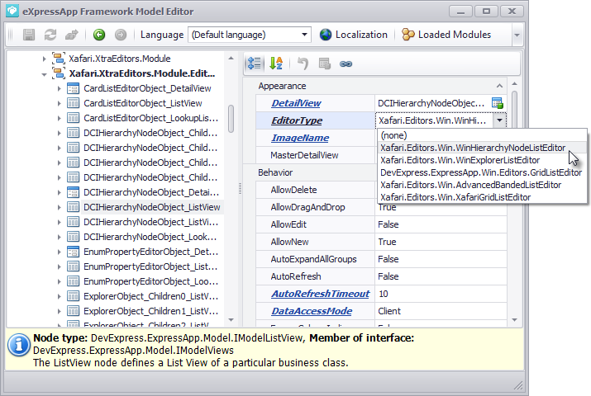Screen dimensions: 591x396
Task: Click the CardListEditorObject_ListView node icon
Action: click(x=73, y=103)
